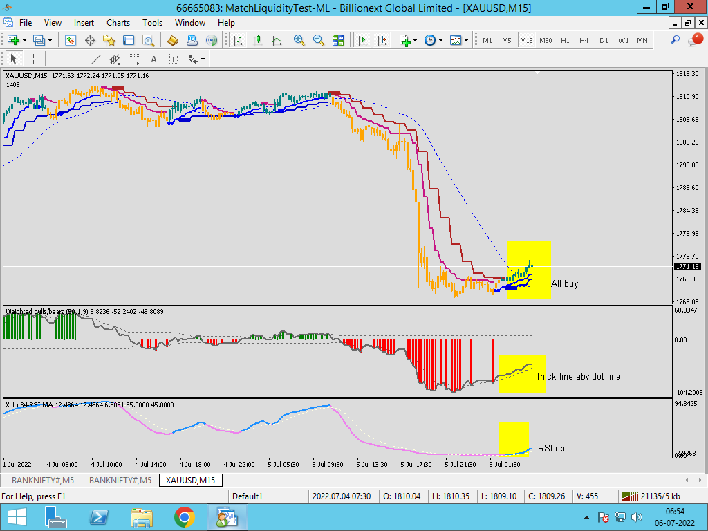The height and width of the screenshot is (531, 708).
Task: Draw a trendline with the diagonal line tool
Action: (x=96, y=59)
